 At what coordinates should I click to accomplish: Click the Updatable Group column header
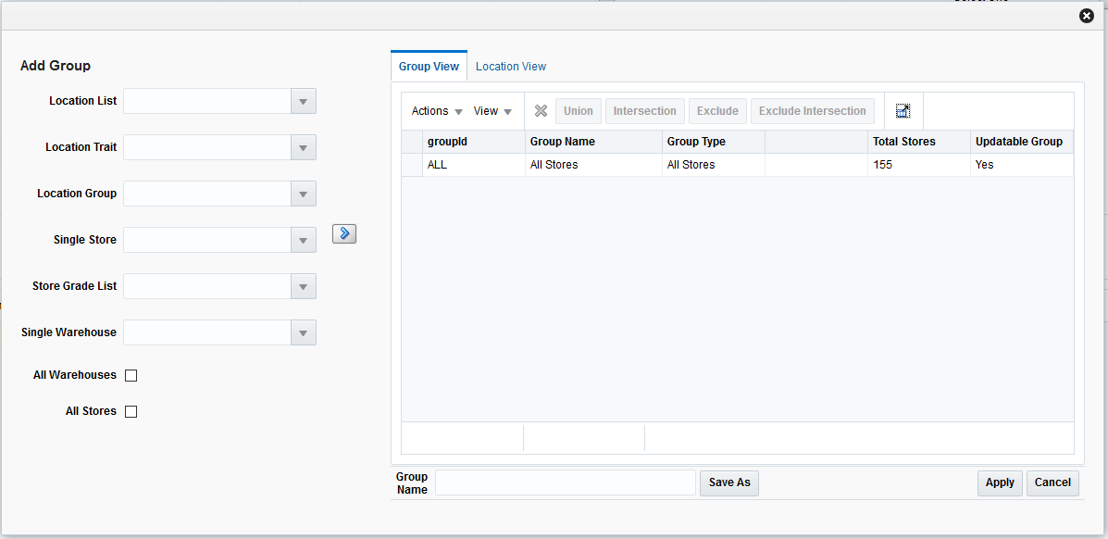[1022, 142]
